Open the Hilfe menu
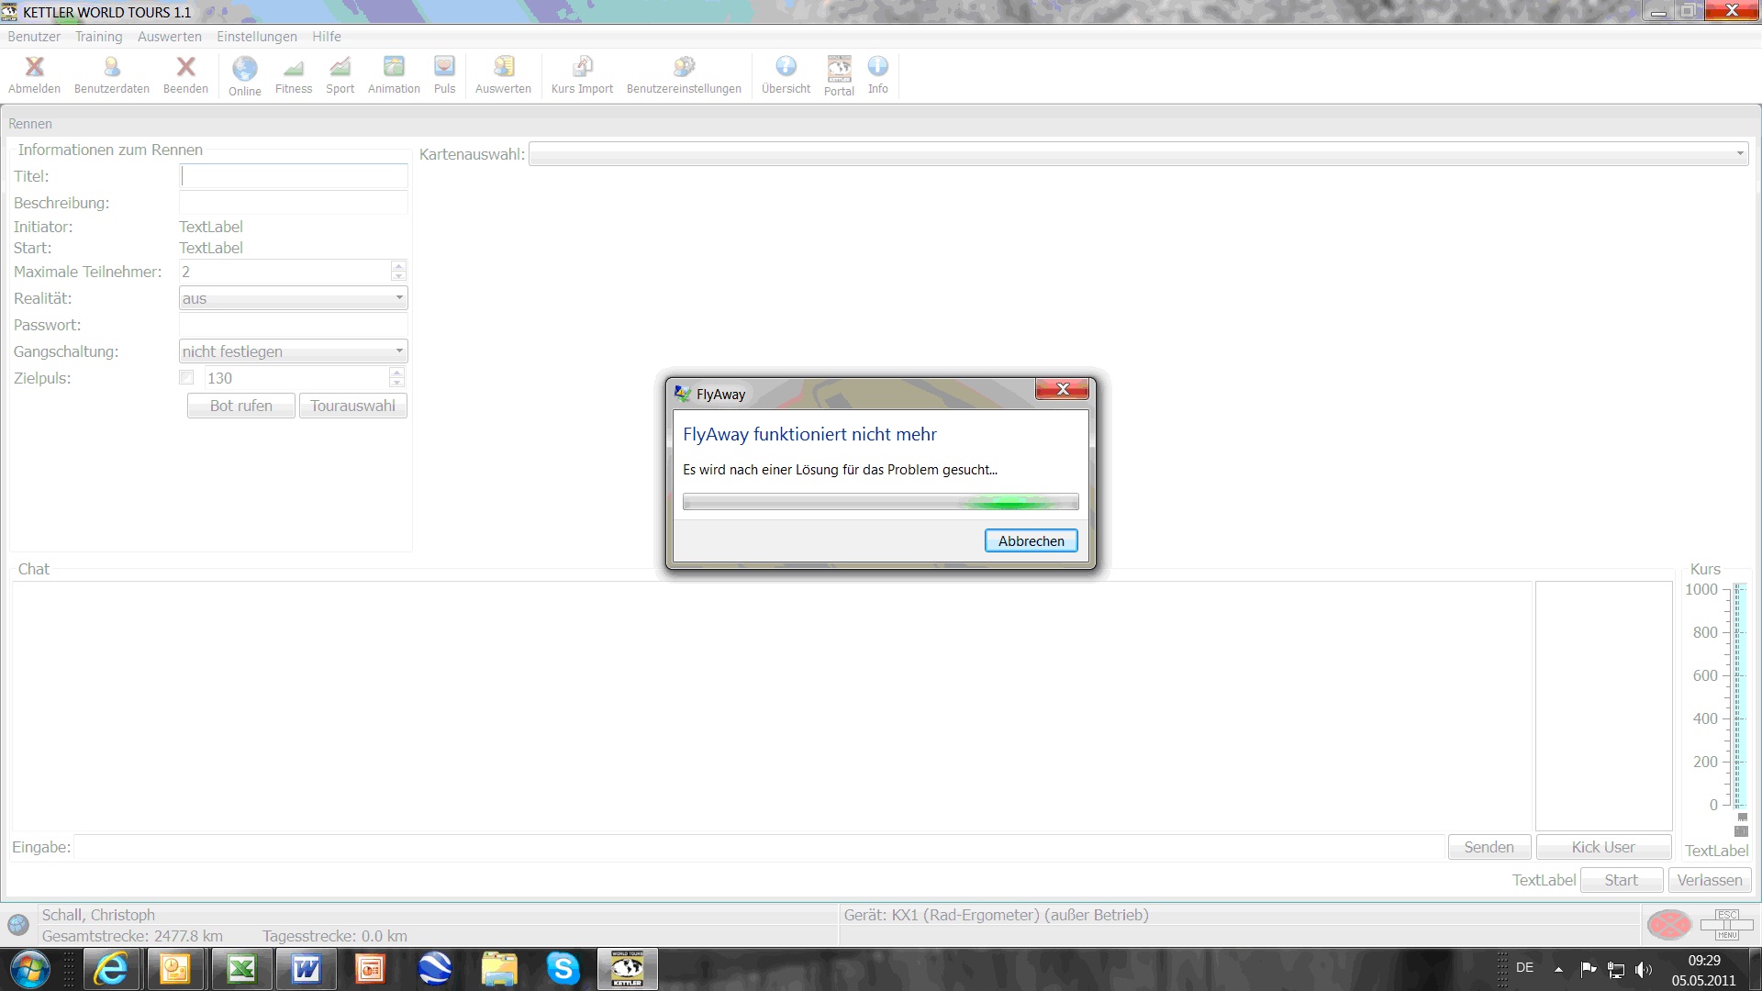This screenshot has width=1762, height=991. click(x=326, y=37)
